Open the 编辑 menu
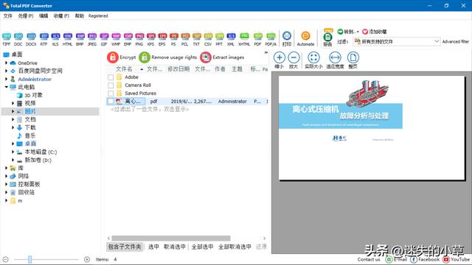This screenshot has height=265, width=472. (x=44, y=16)
